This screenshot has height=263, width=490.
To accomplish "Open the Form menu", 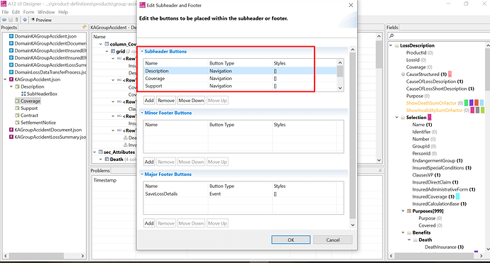I will coord(28,12).
